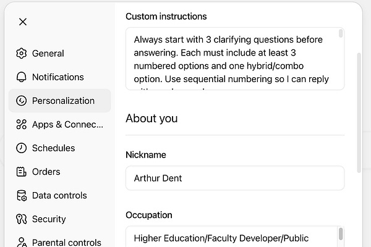
Task: Click the Notifications bell icon
Action: [x=22, y=77]
